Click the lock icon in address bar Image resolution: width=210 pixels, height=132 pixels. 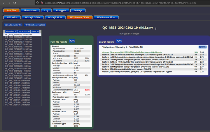(41, 3)
